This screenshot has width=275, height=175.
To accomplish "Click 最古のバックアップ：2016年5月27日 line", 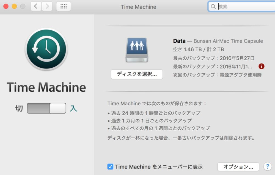I will (214, 58).
